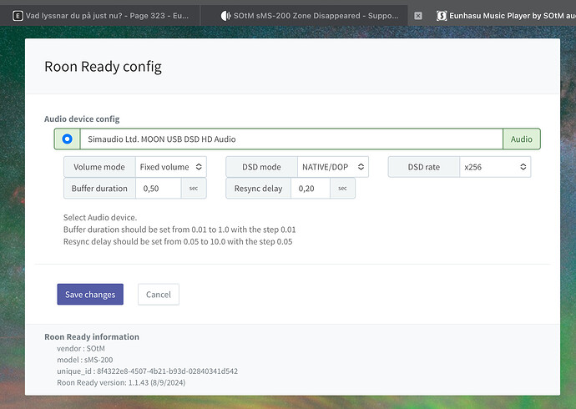This screenshot has height=409, width=576.
Task: Open the DSD rate x256 dropdown
Action: 494,167
